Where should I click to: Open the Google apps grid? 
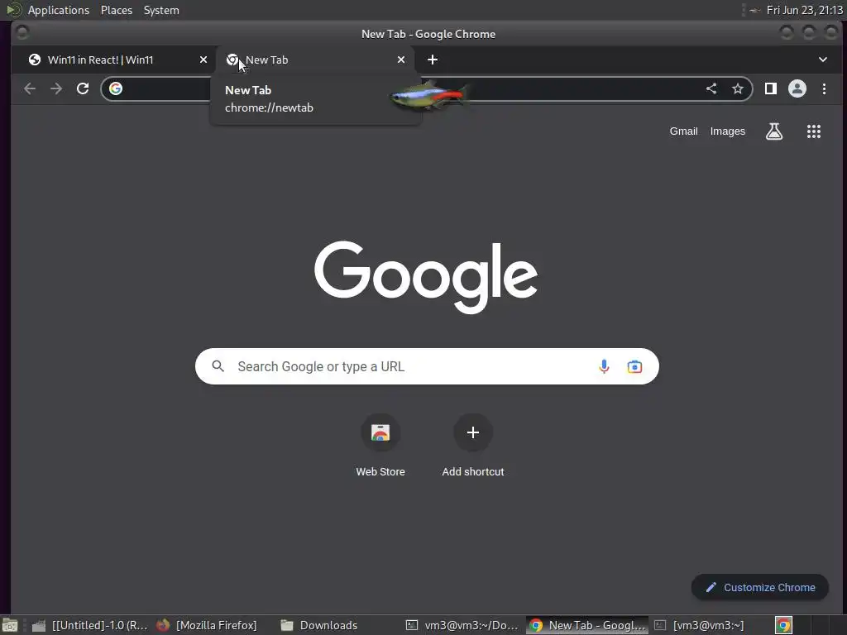point(814,131)
